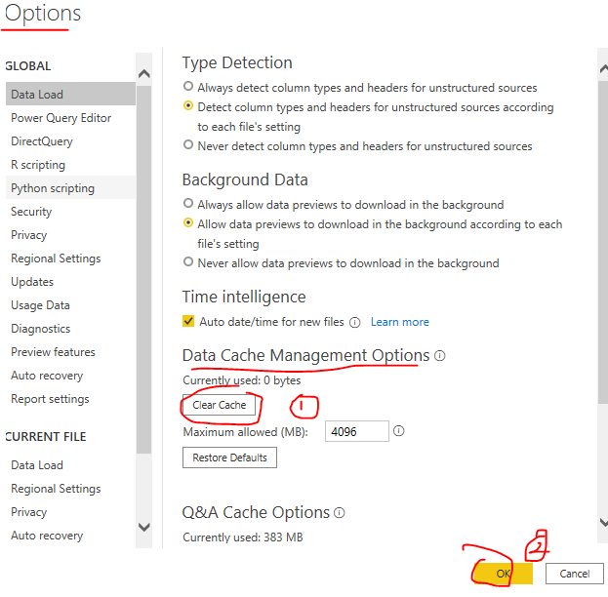Screen dimensions: 608x597
Task: Go to the DirectQuery settings
Action: click(x=70, y=141)
